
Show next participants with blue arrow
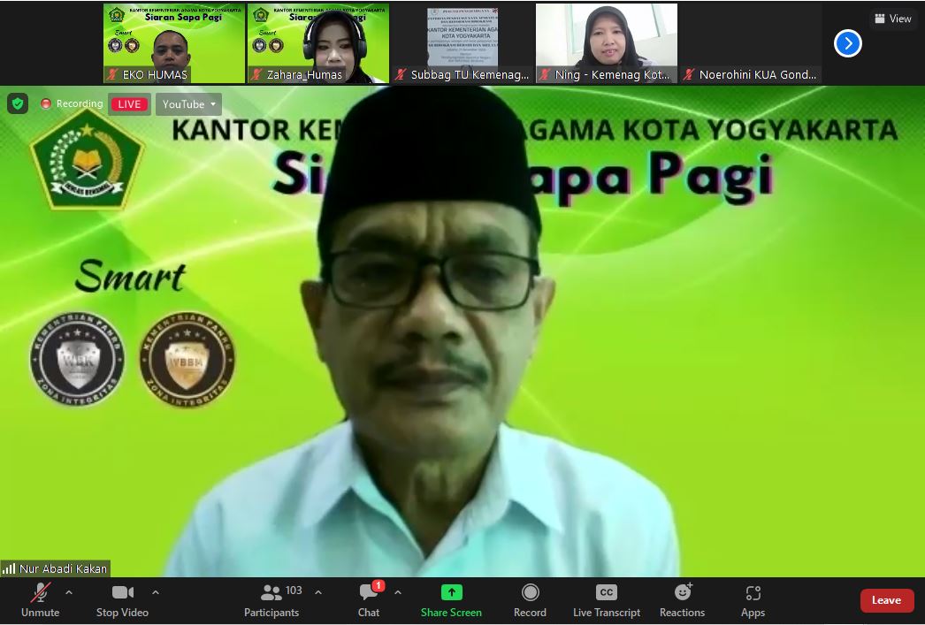tap(848, 43)
